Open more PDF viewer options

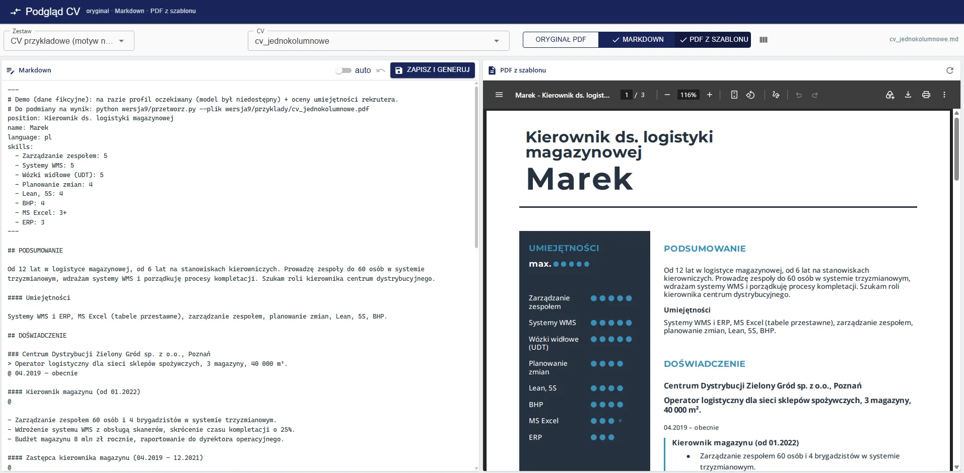[944, 95]
